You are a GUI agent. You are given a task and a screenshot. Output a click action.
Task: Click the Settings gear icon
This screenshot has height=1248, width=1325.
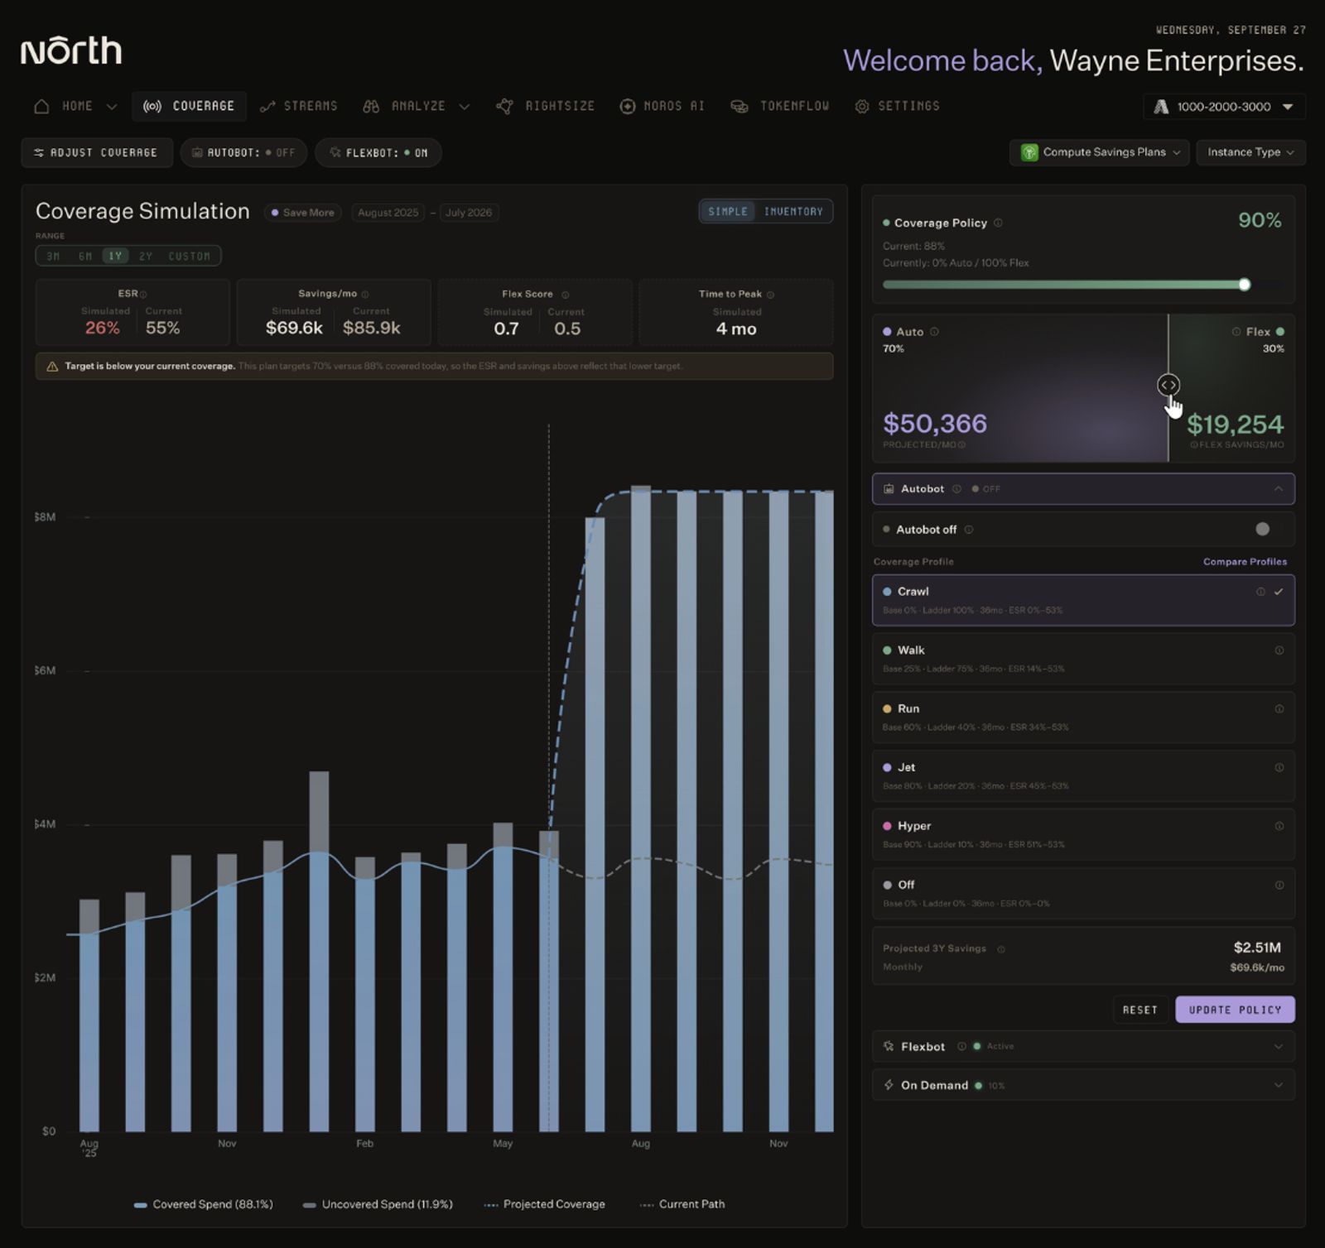point(862,106)
